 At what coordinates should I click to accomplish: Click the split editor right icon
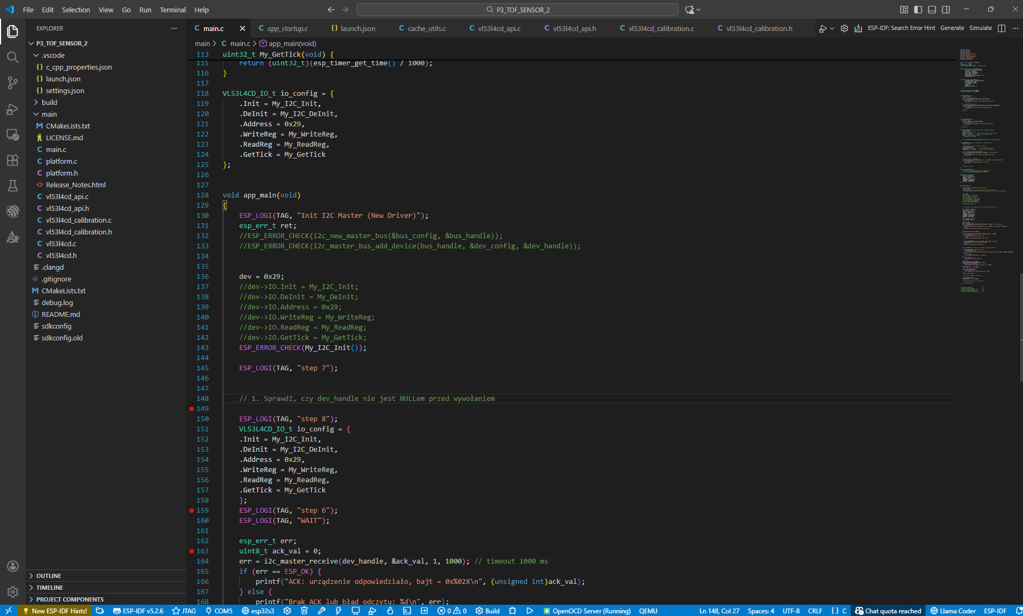click(1002, 28)
